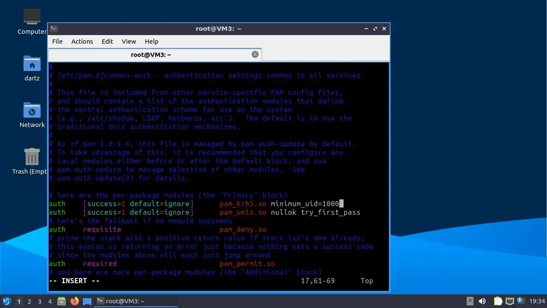
Task: Open the View menu in the terminal
Action: [129, 41]
